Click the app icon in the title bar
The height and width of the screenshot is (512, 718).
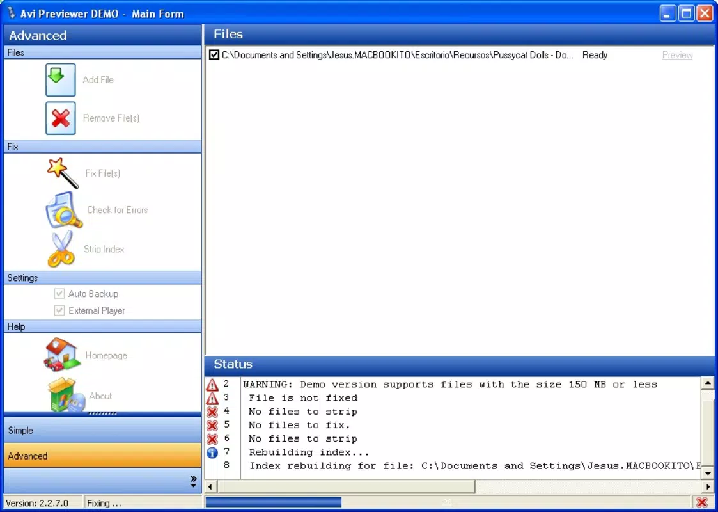[x=12, y=13]
